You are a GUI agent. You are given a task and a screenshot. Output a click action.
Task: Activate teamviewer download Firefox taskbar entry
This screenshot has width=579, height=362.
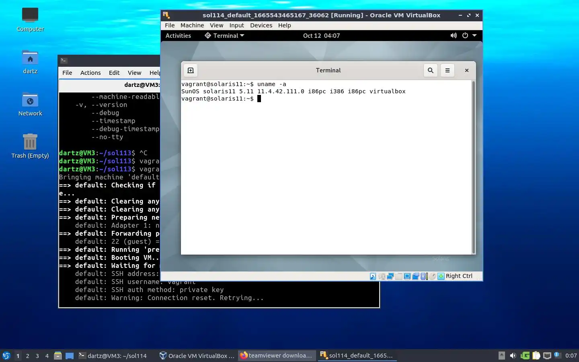point(277,356)
